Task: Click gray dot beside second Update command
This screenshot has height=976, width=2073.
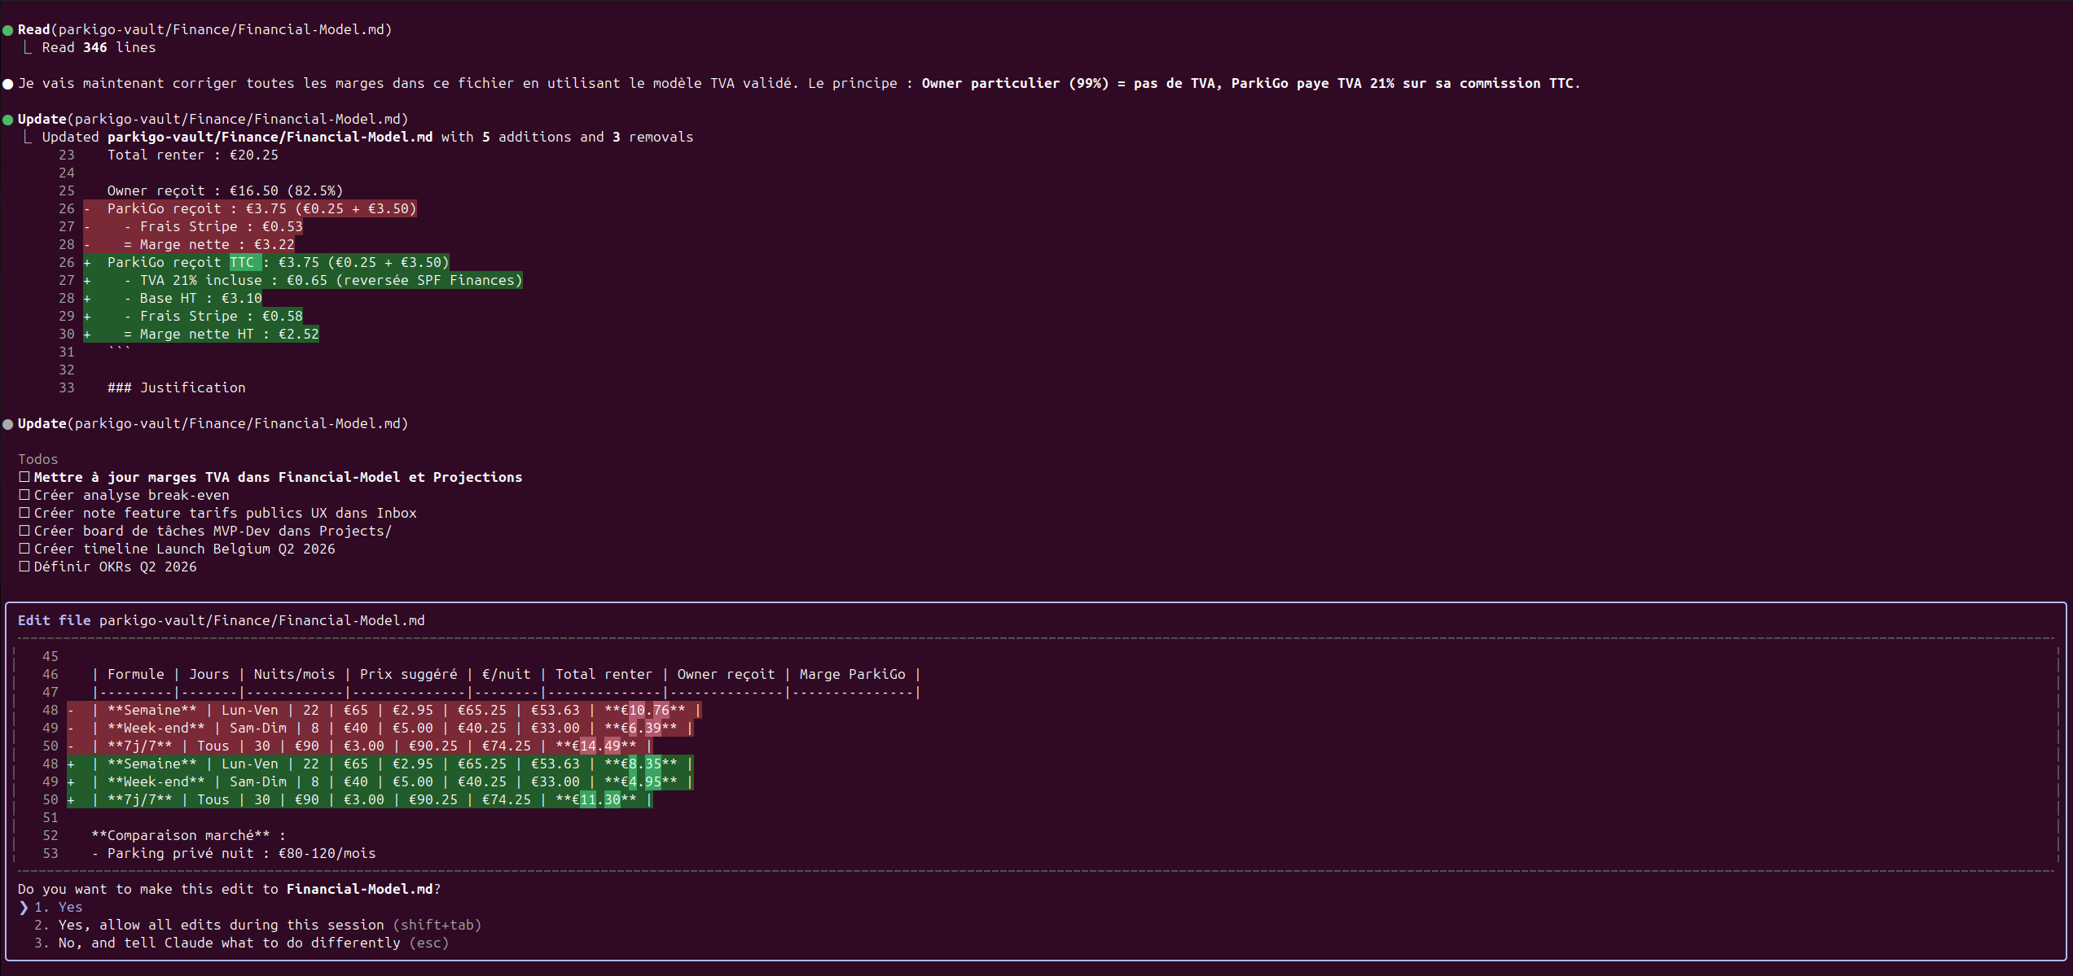Action: [8, 424]
